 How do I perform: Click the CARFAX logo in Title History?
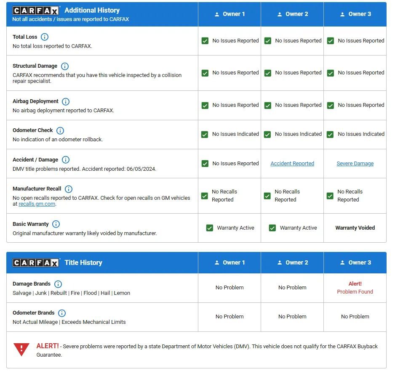(x=36, y=263)
